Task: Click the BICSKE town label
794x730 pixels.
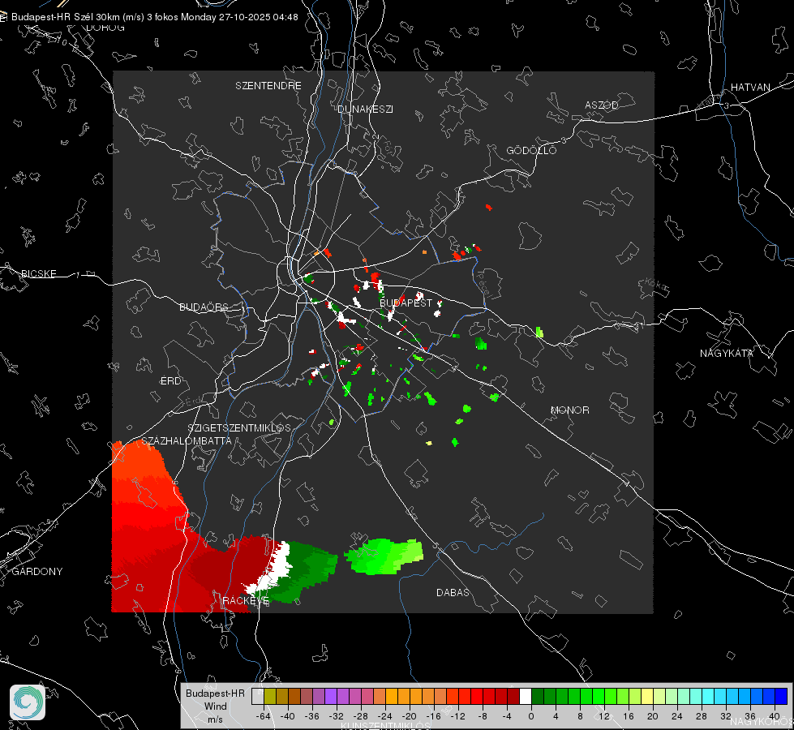Action: (38, 274)
